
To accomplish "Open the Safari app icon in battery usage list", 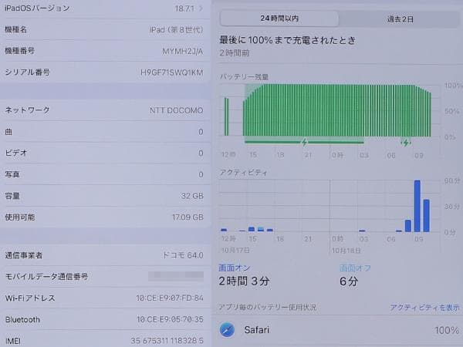I will pyautogui.click(x=227, y=329).
